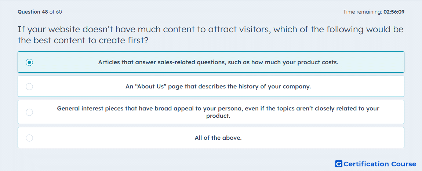Choose the About Us page radio button
This screenshot has width=422, height=171.
29,87
